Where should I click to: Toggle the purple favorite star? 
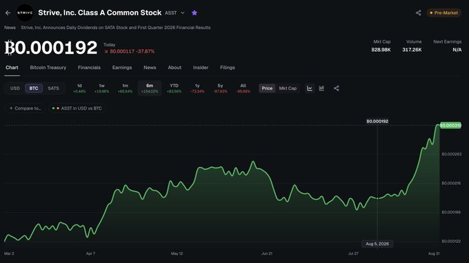tap(194, 13)
